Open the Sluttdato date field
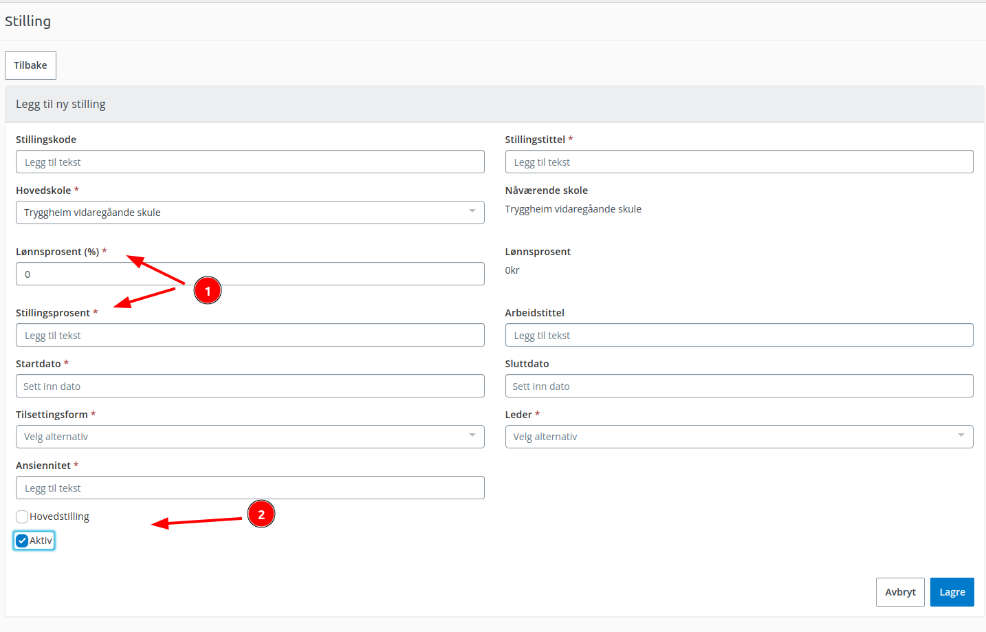Image resolution: width=986 pixels, height=632 pixels. coord(739,386)
